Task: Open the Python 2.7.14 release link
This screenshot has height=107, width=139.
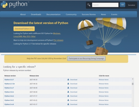Action: pos(10,84)
